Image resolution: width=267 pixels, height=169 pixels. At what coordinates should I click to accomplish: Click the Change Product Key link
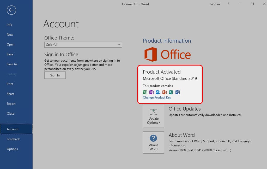tap(157, 97)
